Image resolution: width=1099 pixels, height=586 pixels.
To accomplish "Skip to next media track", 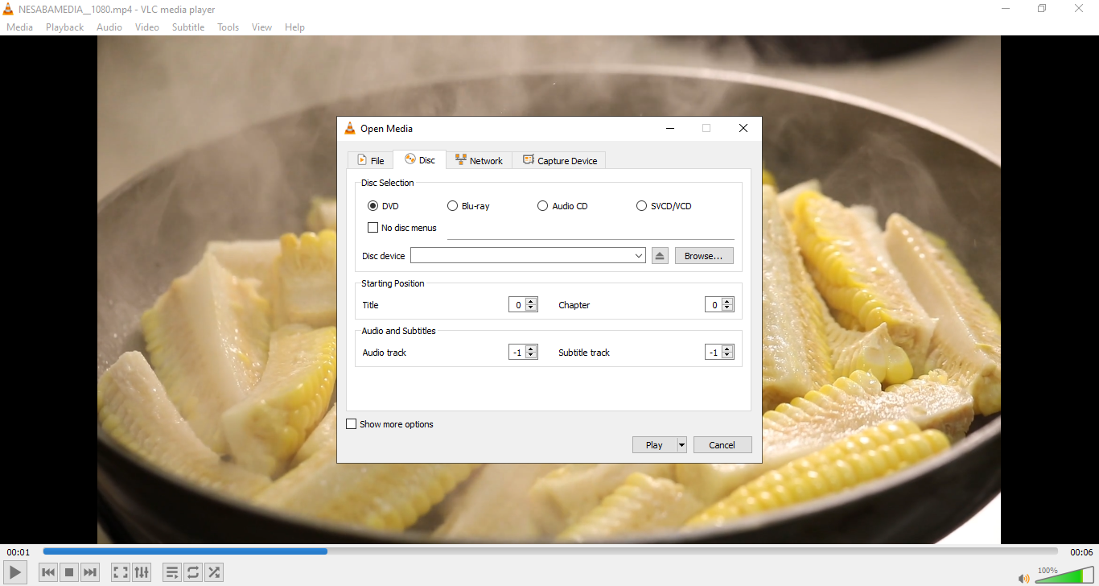I will pos(90,572).
